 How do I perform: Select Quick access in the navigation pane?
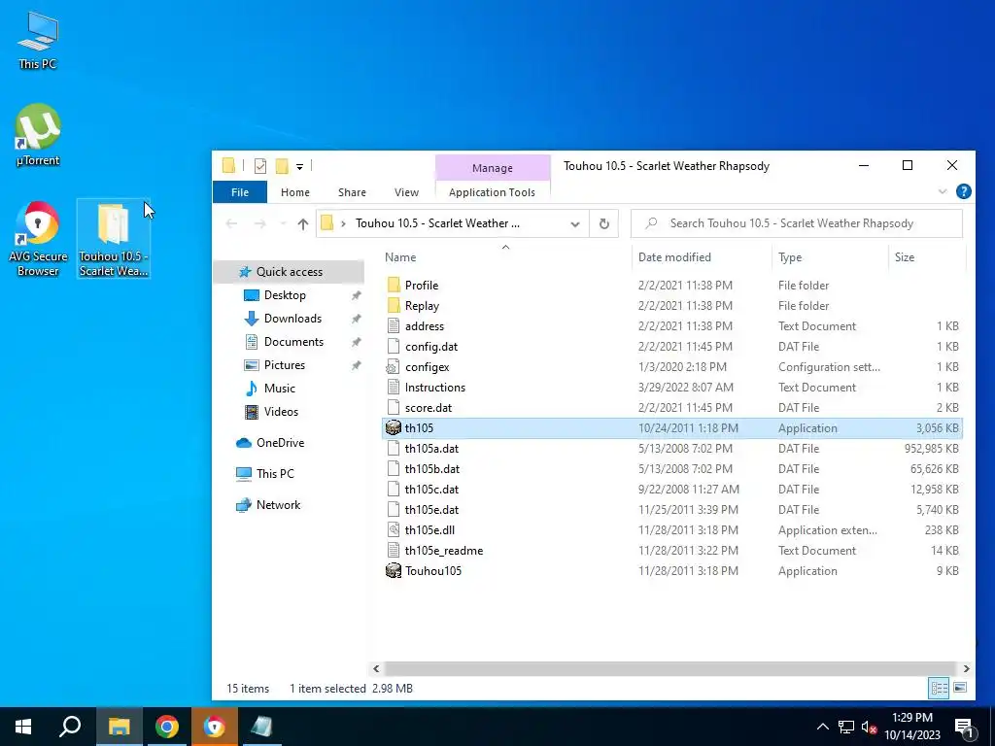[x=290, y=272]
